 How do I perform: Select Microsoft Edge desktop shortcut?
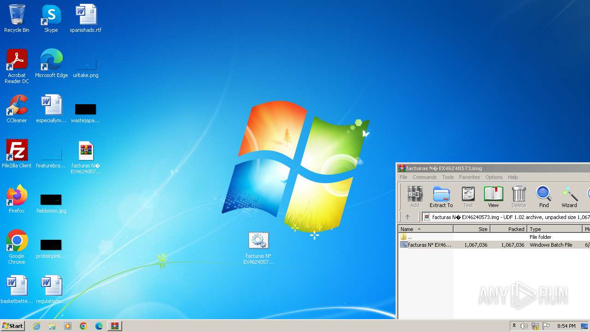tap(51, 64)
